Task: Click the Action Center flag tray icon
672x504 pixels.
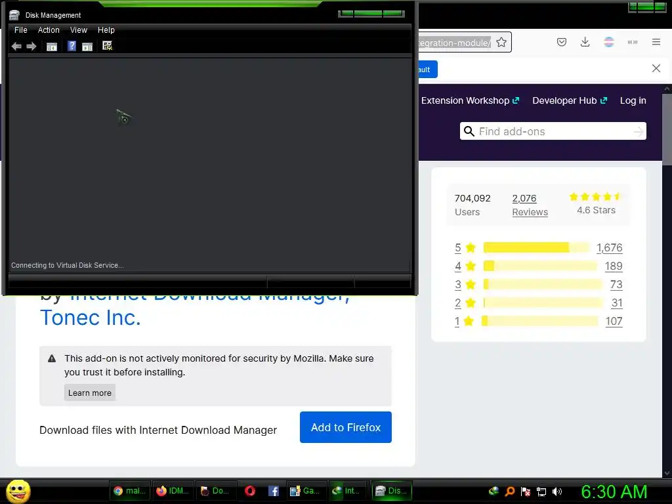Action: click(526, 492)
